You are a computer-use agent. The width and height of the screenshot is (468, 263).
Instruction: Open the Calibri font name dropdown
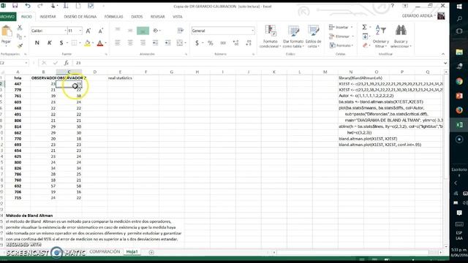click(65, 31)
